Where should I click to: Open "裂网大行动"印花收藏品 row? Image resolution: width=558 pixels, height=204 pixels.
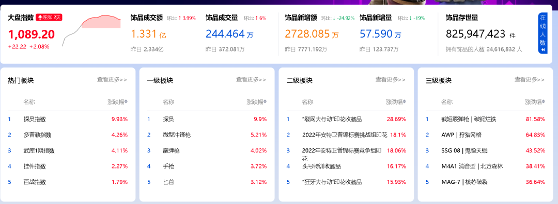tap(346, 119)
